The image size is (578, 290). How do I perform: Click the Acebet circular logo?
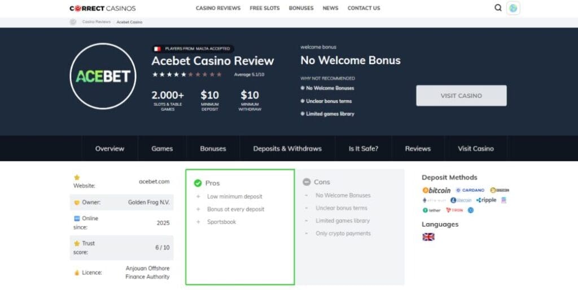click(103, 76)
